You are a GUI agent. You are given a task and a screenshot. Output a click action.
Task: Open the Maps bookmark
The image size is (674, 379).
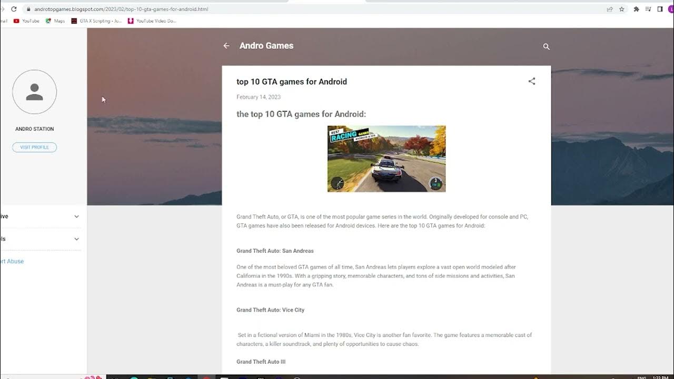(55, 21)
